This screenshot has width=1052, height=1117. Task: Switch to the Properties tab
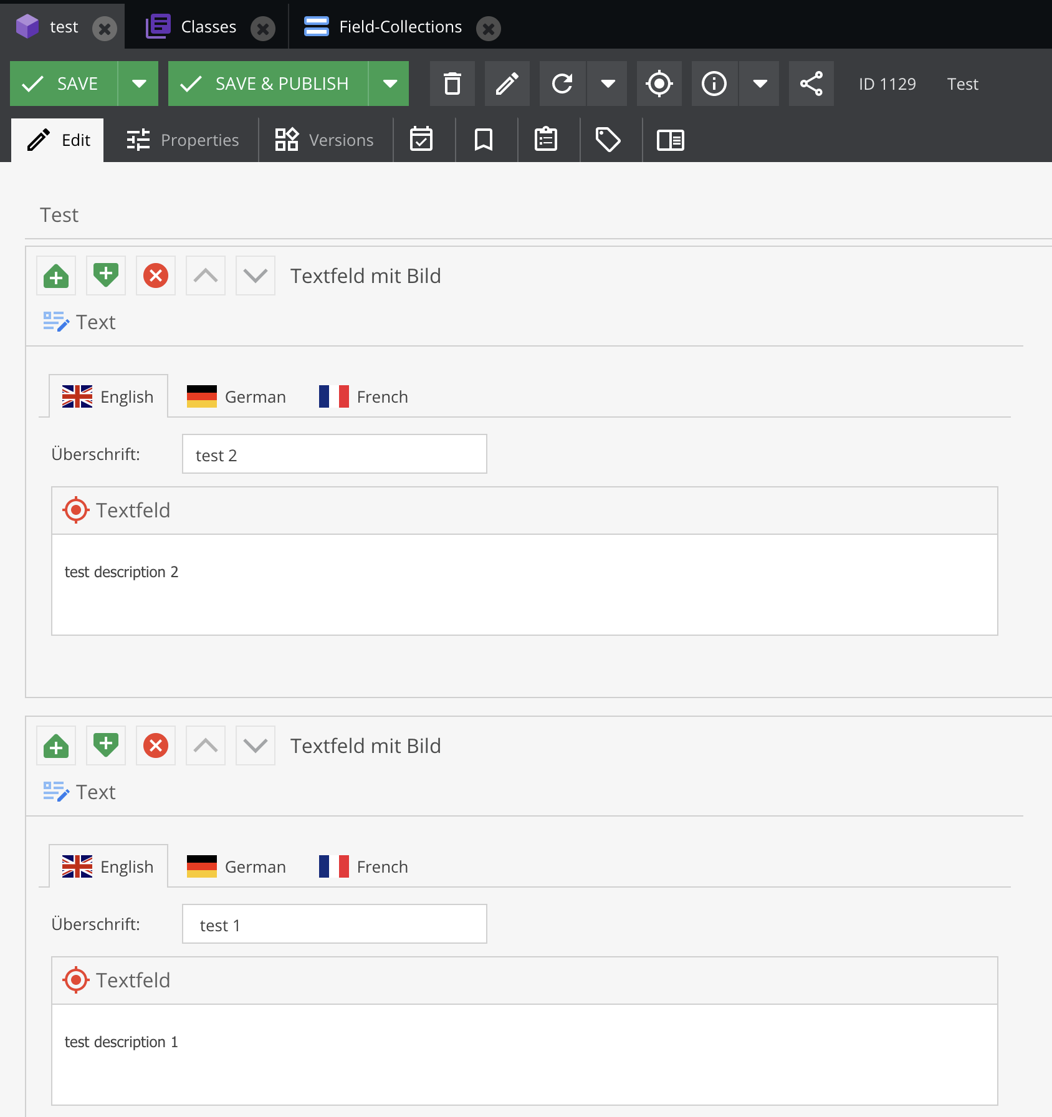[x=182, y=140]
